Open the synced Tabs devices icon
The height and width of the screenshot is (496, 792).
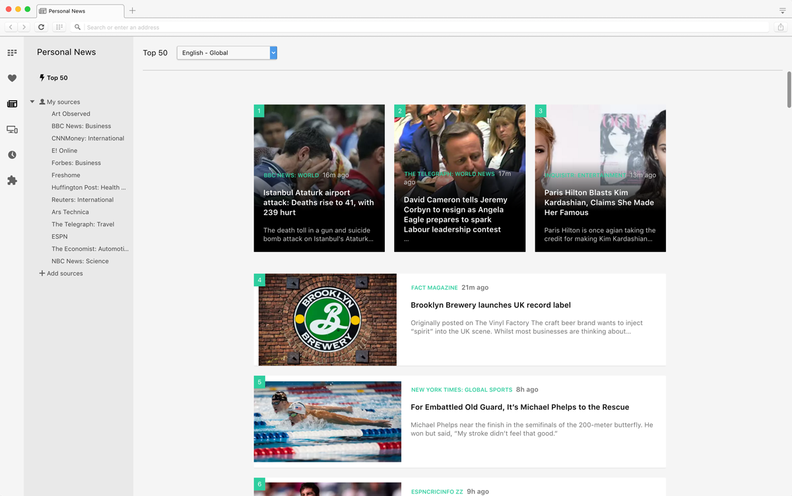click(x=12, y=129)
